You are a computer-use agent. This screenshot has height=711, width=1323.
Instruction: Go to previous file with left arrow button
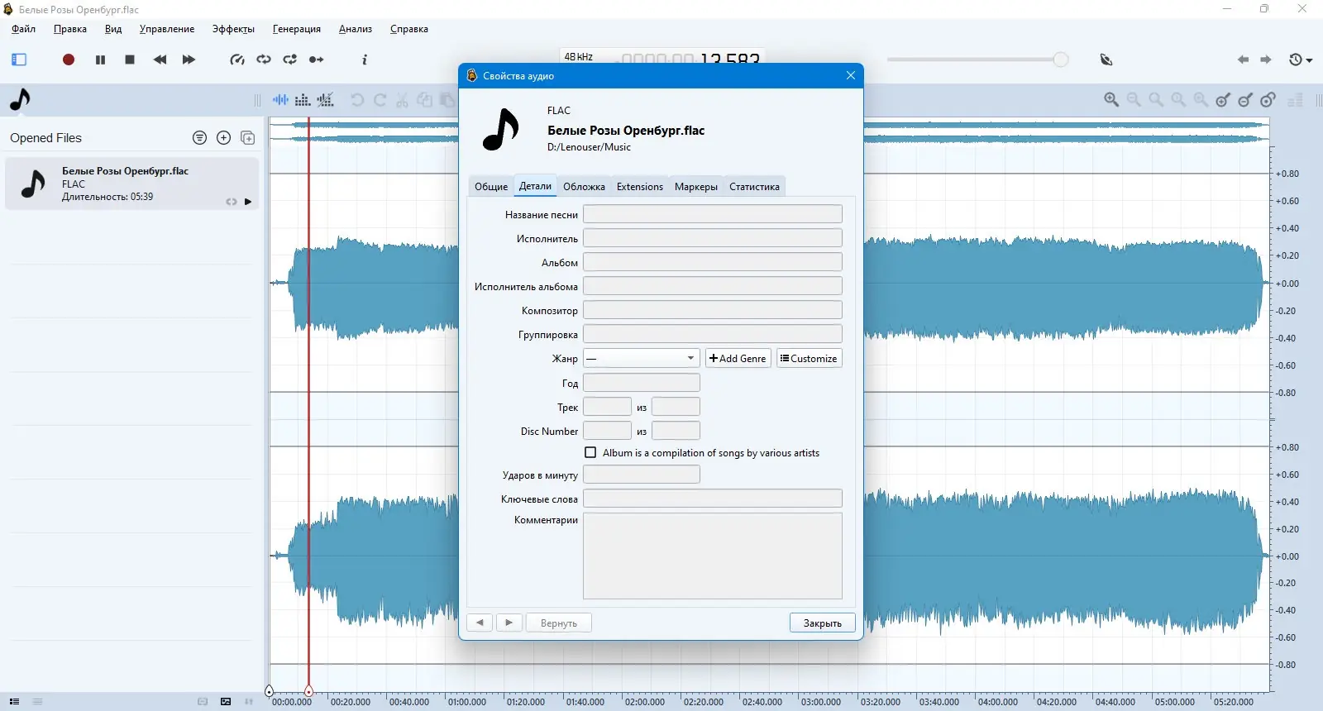pos(480,623)
